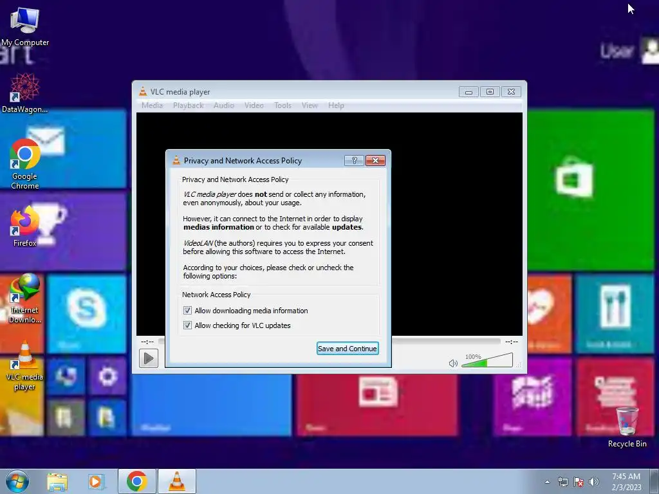
Task: Open the Help menu in VLC
Action: 336,105
